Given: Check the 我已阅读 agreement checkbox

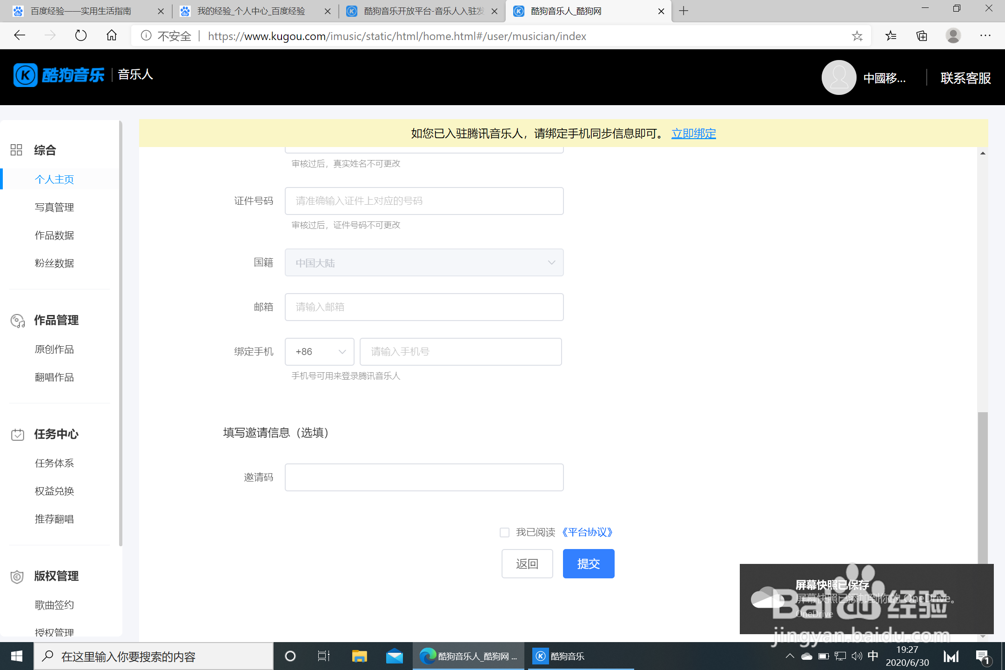Looking at the screenshot, I should (504, 532).
